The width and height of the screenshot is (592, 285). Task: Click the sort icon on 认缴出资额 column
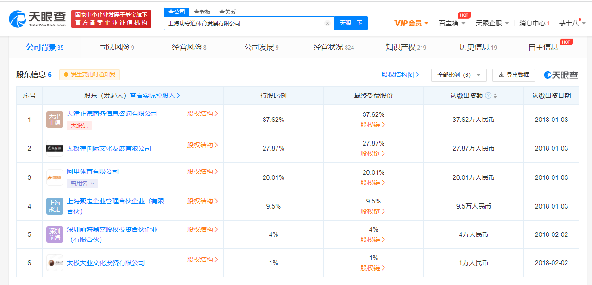point(495,96)
